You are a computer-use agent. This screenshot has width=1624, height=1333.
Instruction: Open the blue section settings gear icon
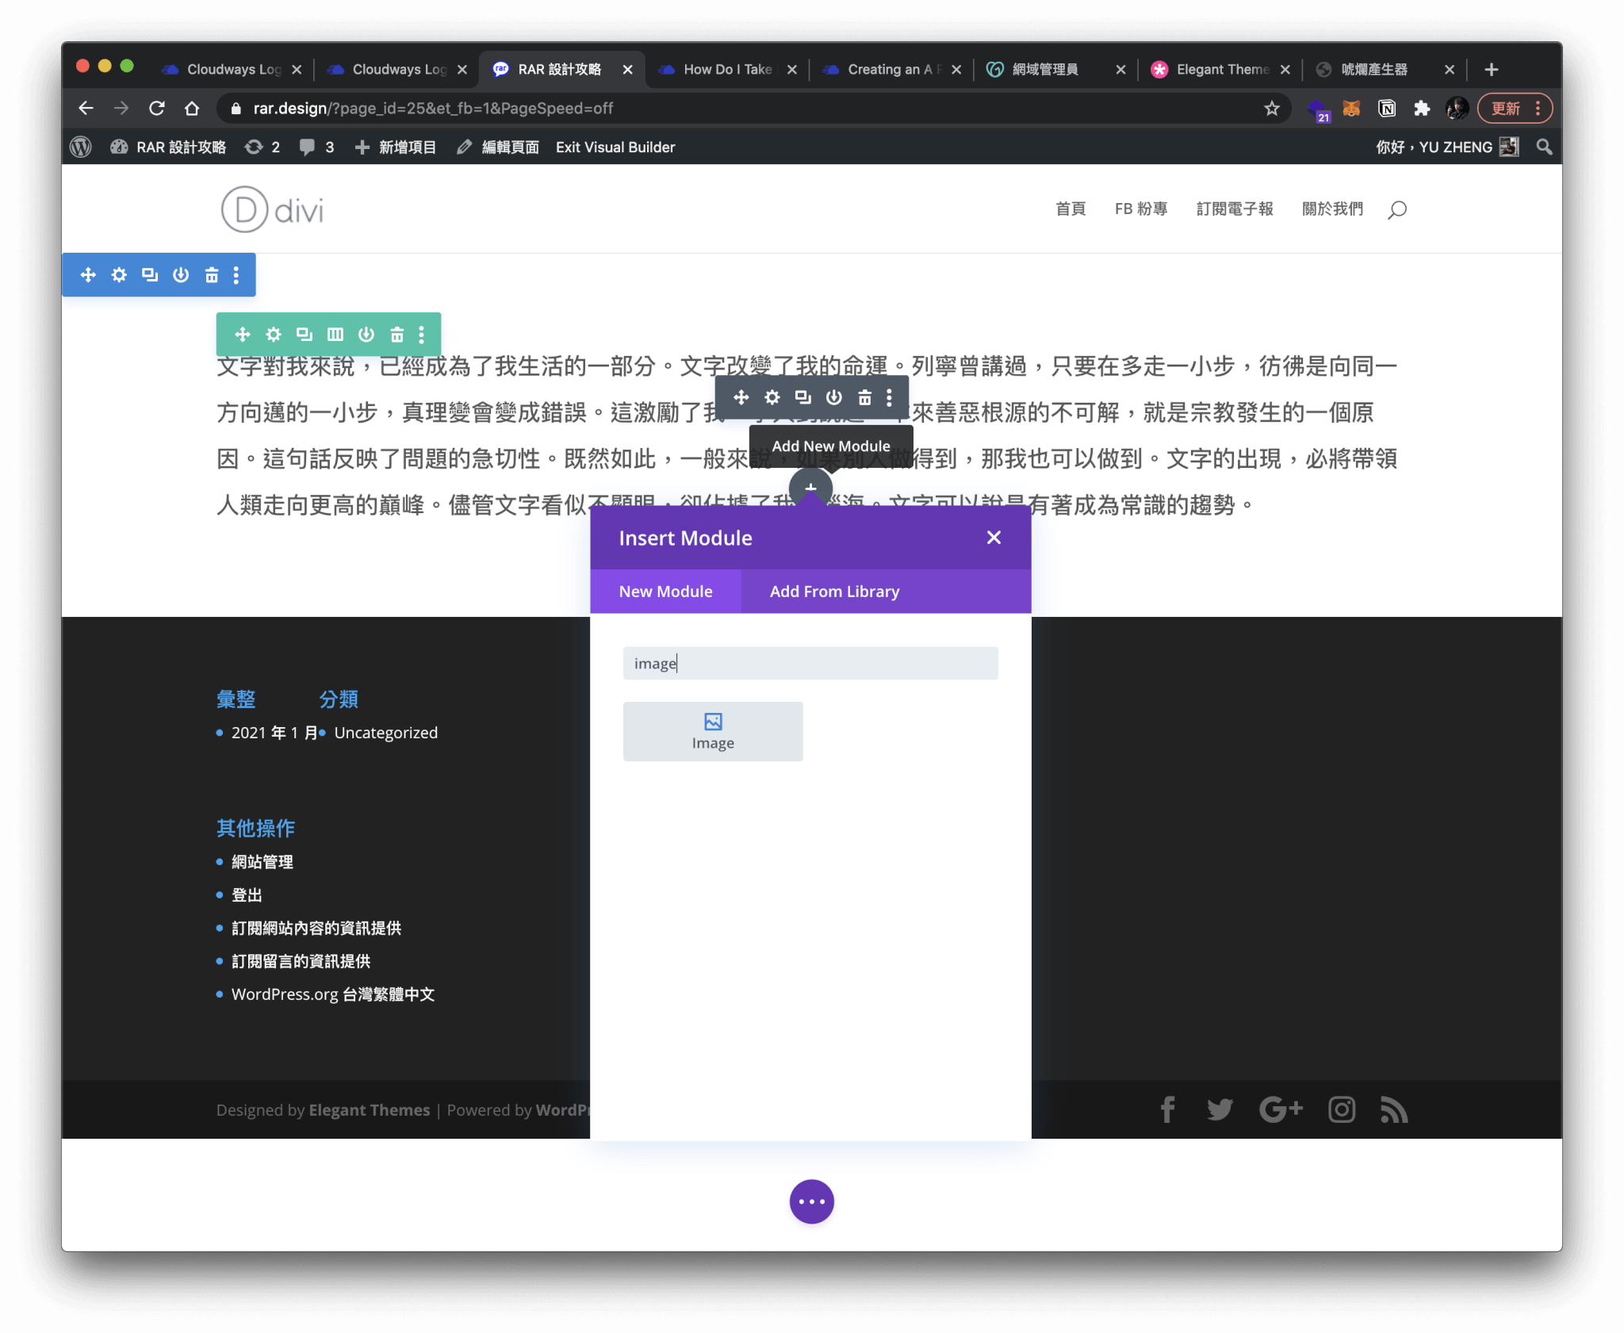point(119,274)
